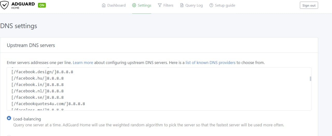Image resolution: width=332 pixels, height=136 pixels.
Task: Click the [/facebook.in/]8.8.8.8 line
Action: [37, 85]
